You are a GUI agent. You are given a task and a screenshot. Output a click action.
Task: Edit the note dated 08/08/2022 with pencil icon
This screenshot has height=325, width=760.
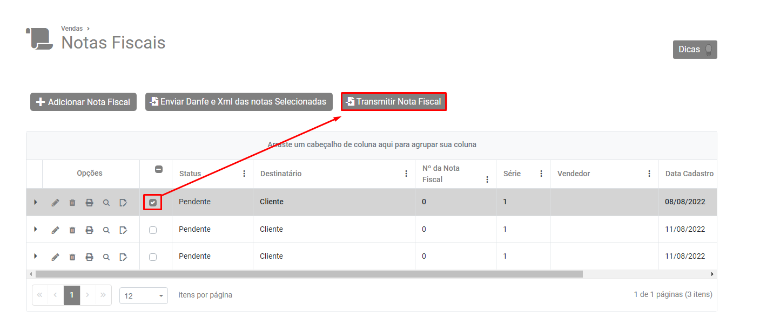(55, 203)
